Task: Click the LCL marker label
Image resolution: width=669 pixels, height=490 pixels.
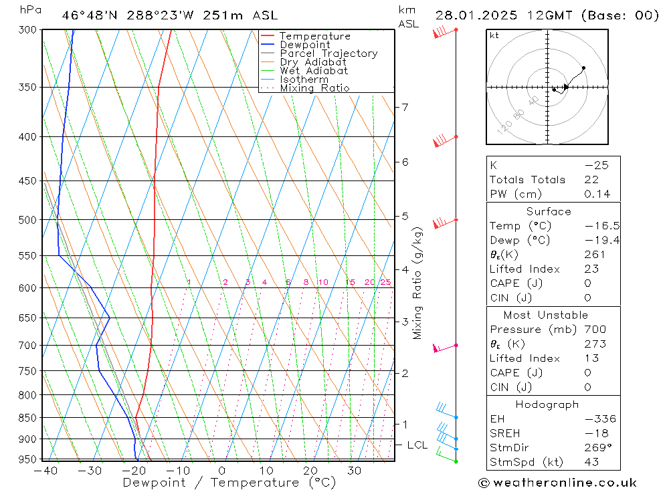Action: pos(417,445)
